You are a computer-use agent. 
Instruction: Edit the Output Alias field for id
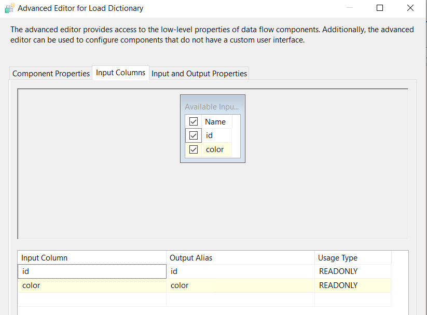[x=241, y=271]
